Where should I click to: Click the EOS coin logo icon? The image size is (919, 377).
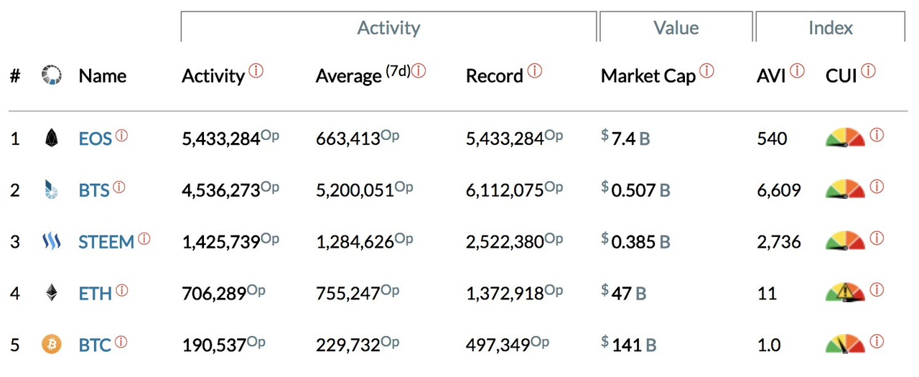[x=51, y=138]
